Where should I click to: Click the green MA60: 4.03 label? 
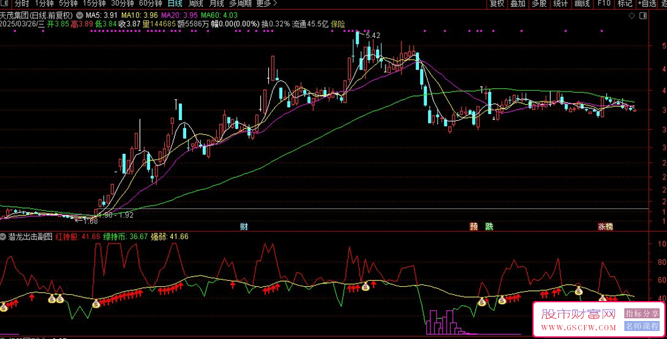point(219,15)
